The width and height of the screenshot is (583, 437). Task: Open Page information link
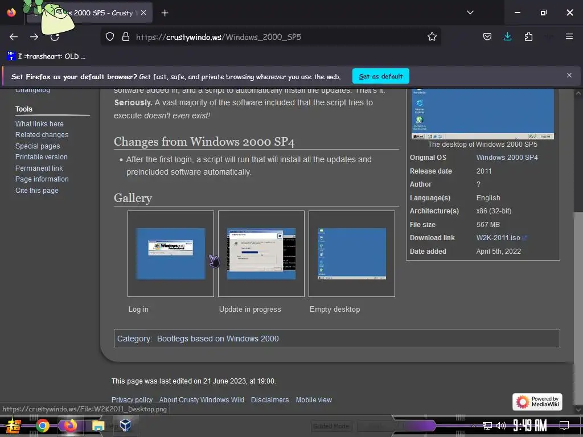point(42,179)
